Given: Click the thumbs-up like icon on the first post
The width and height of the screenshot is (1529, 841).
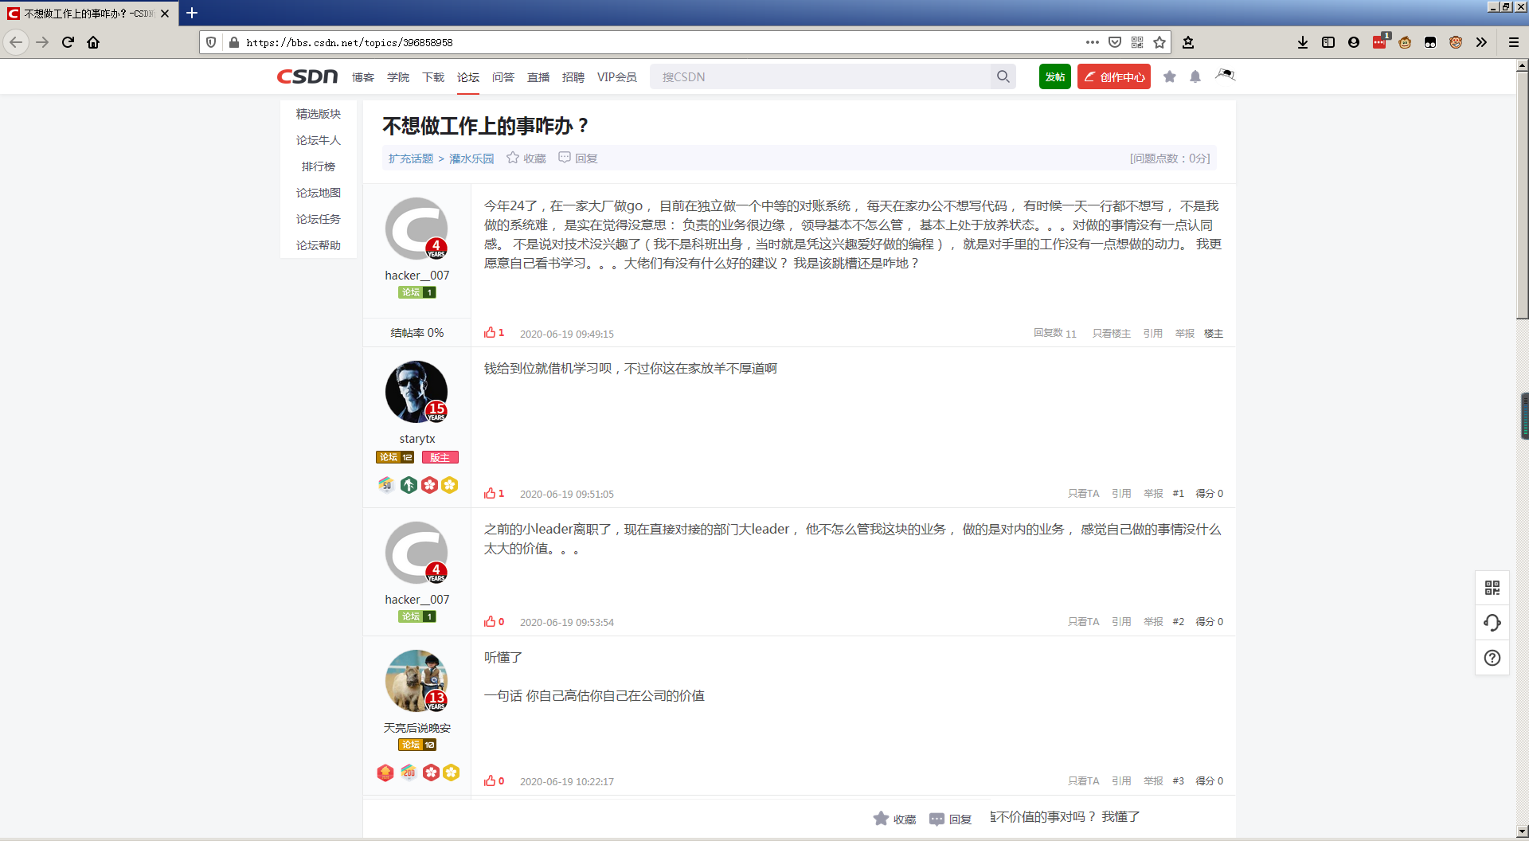Looking at the screenshot, I should (491, 332).
